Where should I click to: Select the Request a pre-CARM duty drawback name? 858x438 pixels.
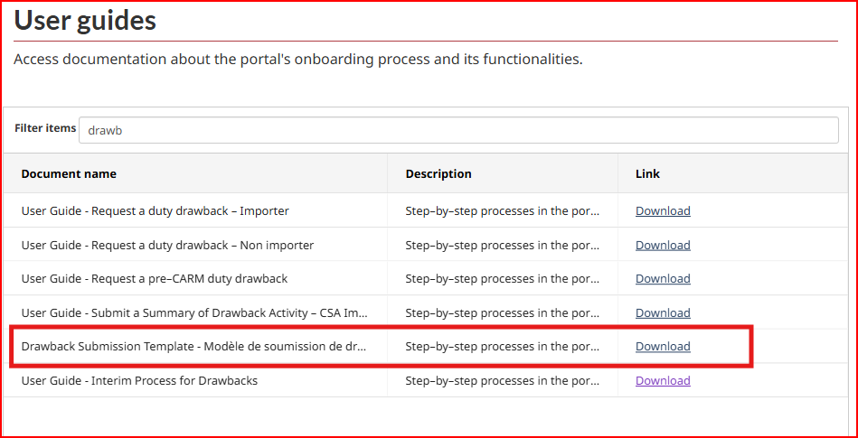point(154,278)
